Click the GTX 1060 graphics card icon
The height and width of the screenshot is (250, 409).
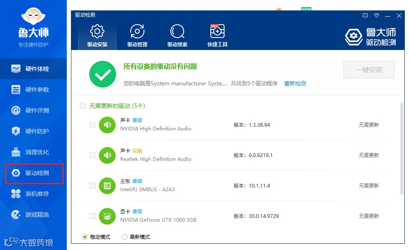(x=107, y=216)
